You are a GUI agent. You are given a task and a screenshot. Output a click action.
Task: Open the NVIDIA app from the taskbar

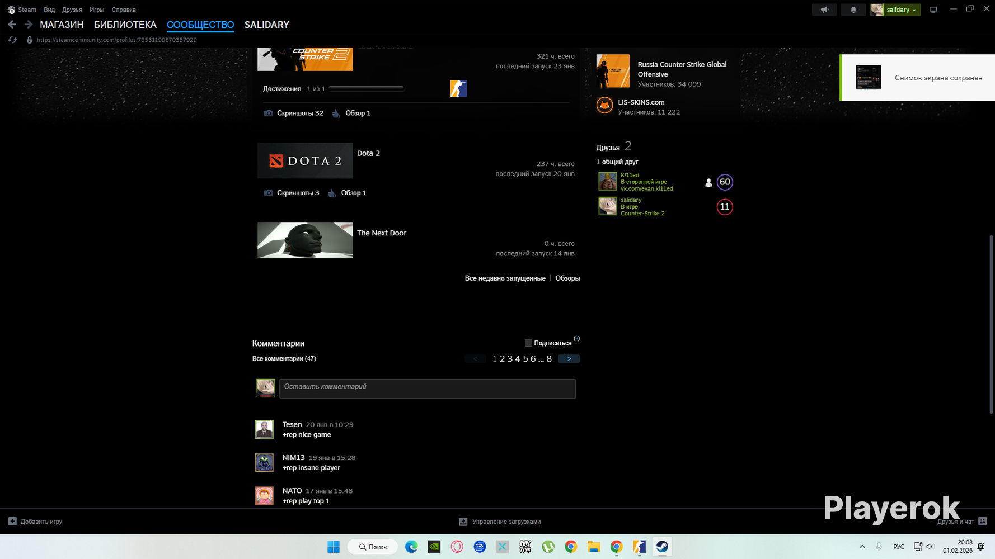tap(434, 547)
